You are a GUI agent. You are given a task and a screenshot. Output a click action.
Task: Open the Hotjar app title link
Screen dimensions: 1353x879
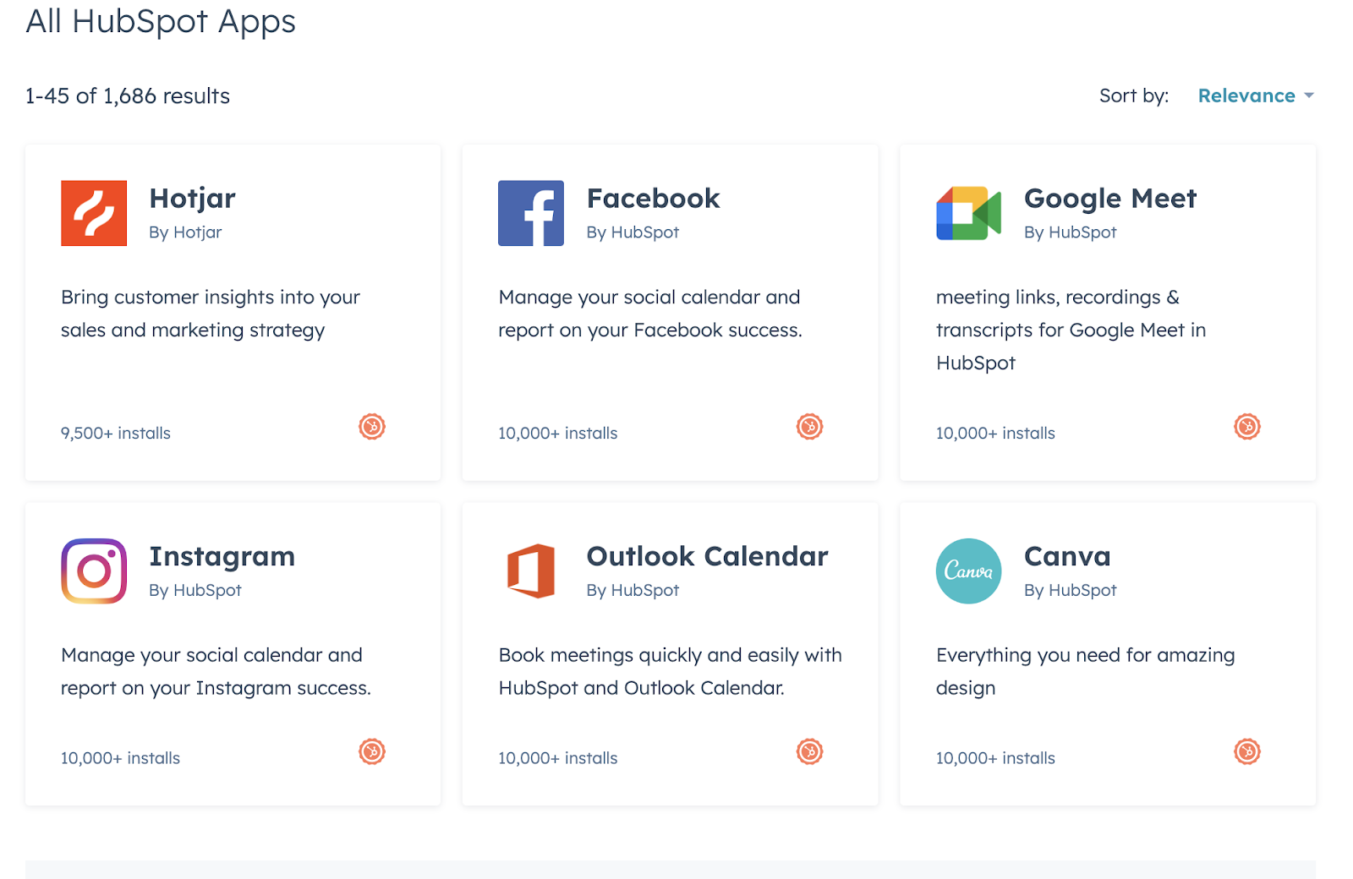click(192, 199)
